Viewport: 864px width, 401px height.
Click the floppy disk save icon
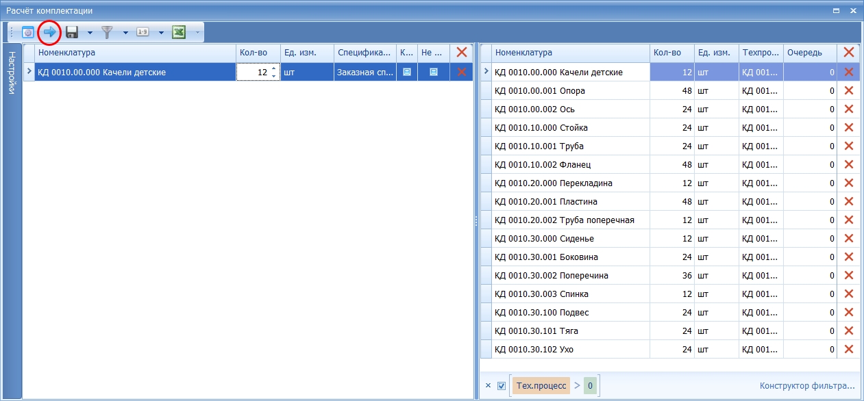[x=72, y=32]
